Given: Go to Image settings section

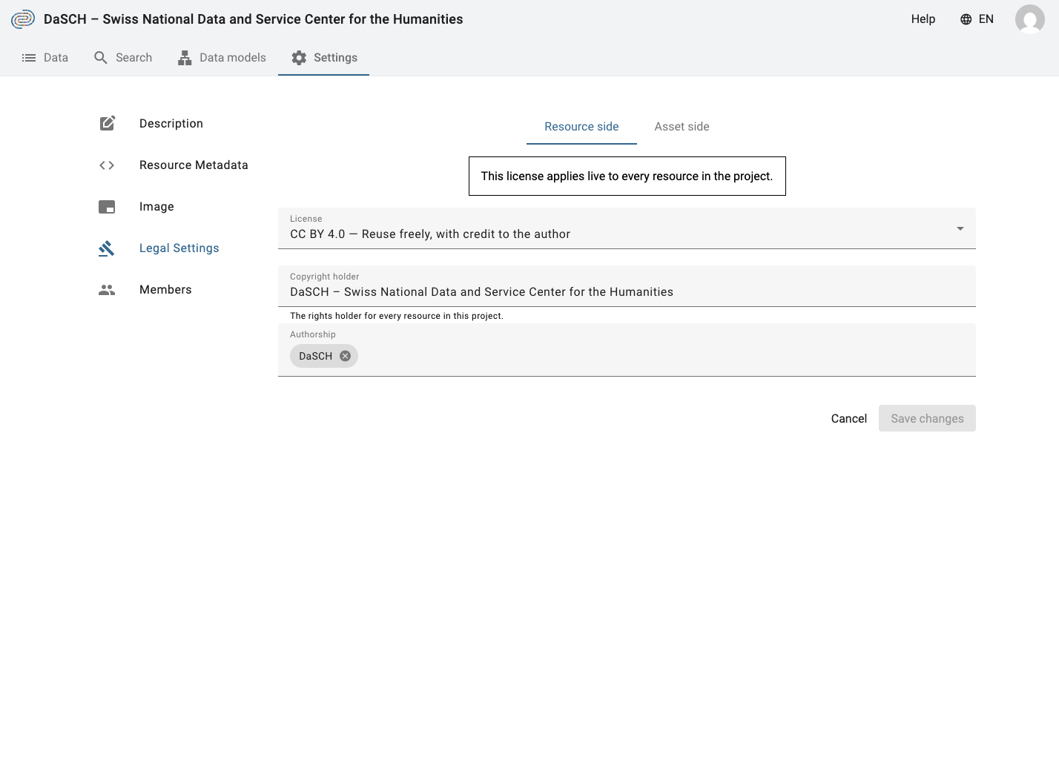Looking at the screenshot, I should pos(156,207).
